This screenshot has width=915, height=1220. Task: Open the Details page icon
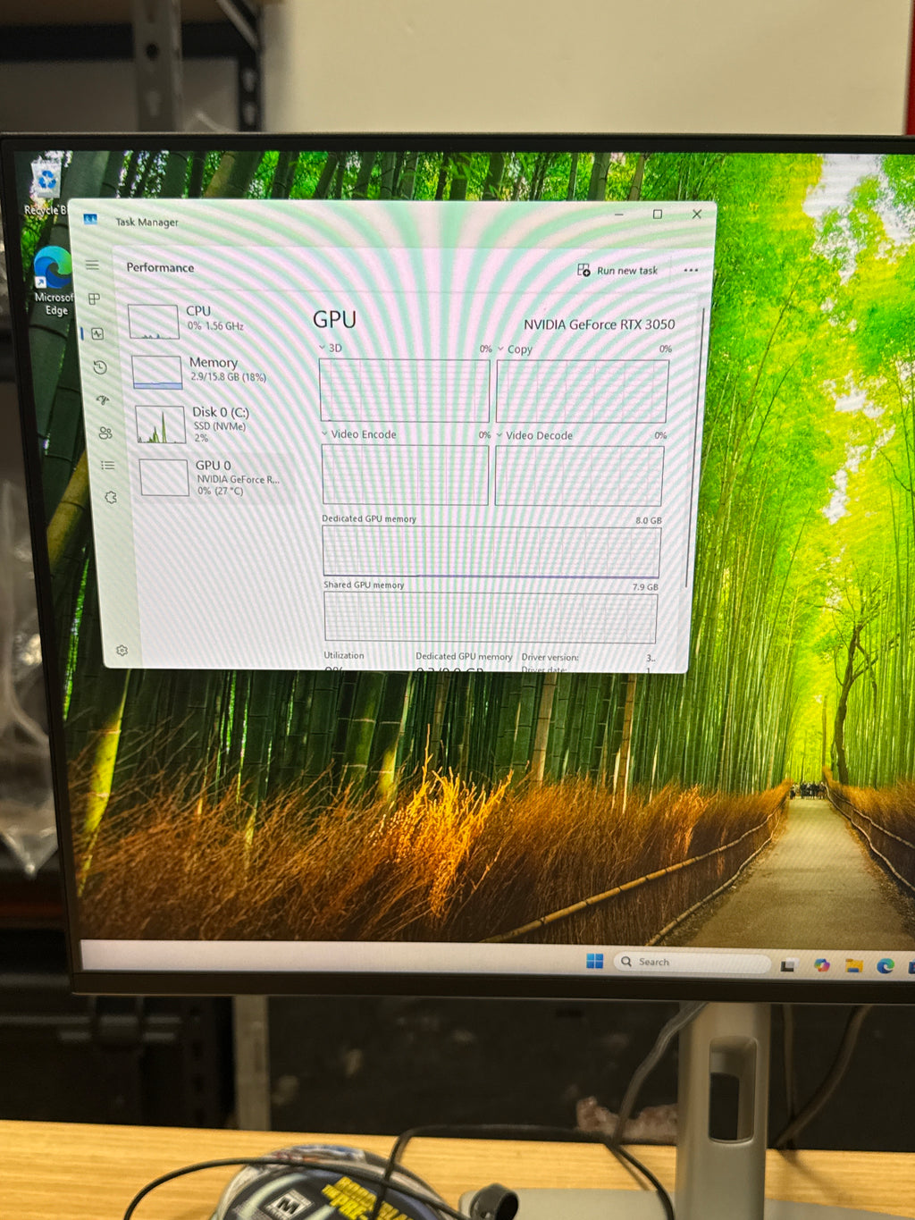108,465
